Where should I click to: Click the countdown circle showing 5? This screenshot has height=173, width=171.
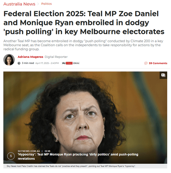11,156
